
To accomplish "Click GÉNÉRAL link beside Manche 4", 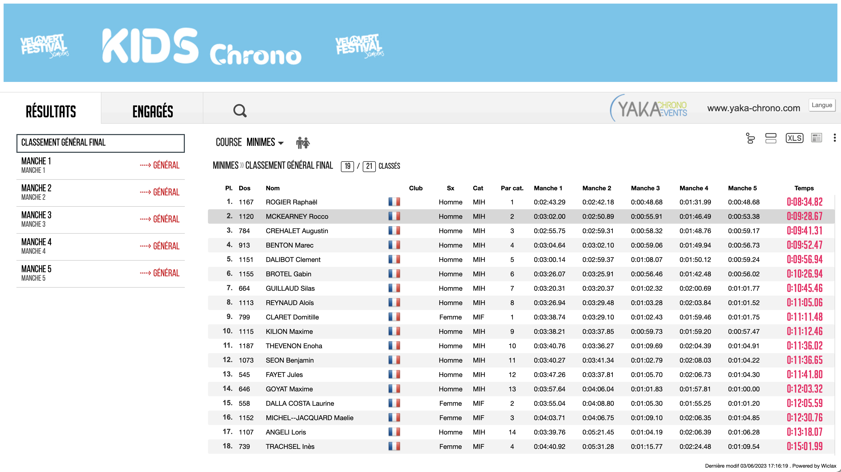I will pyautogui.click(x=160, y=246).
